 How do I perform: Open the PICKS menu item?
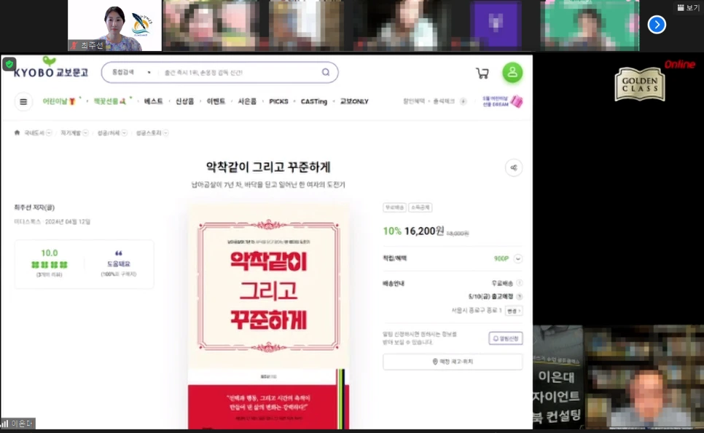pos(278,102)
